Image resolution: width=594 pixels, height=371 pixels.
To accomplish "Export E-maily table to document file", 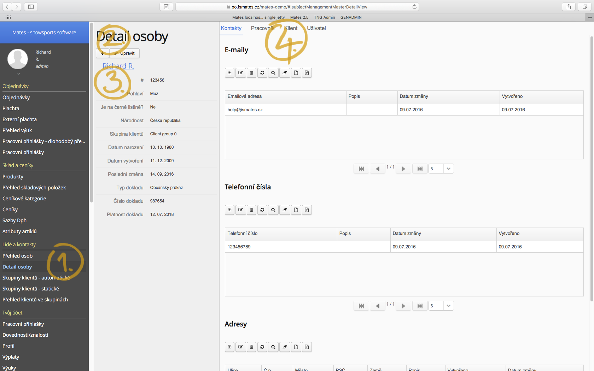I will 296,73.
